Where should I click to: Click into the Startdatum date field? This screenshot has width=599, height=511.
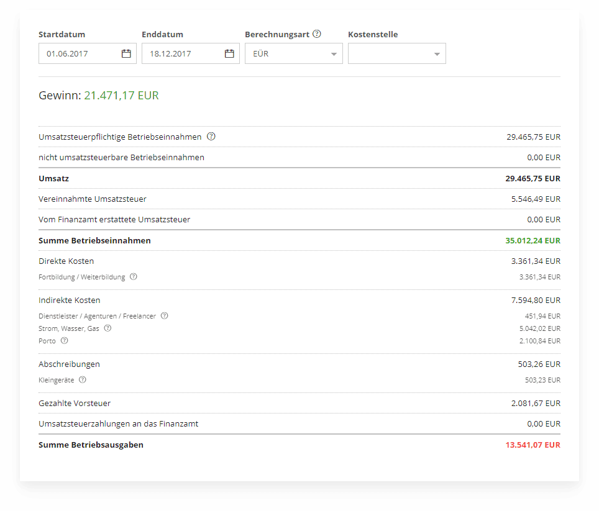pyautogui.click(x=78, y=54)
